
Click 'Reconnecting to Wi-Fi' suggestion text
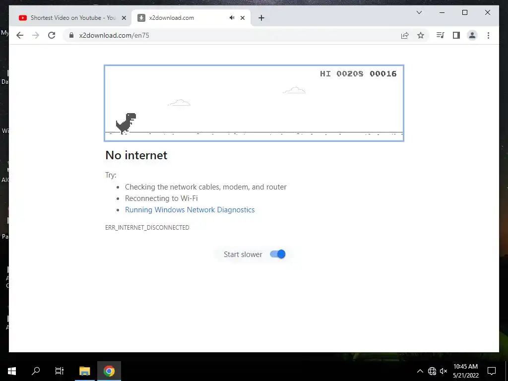point(161,198)
